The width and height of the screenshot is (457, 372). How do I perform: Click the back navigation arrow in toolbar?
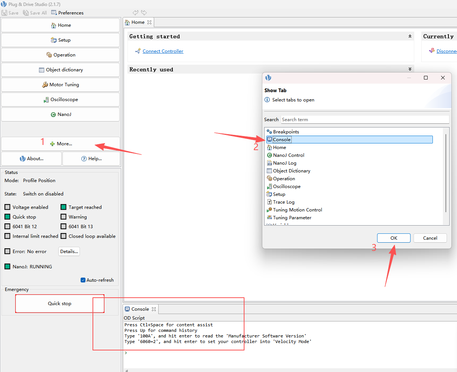tap(135, 13)
